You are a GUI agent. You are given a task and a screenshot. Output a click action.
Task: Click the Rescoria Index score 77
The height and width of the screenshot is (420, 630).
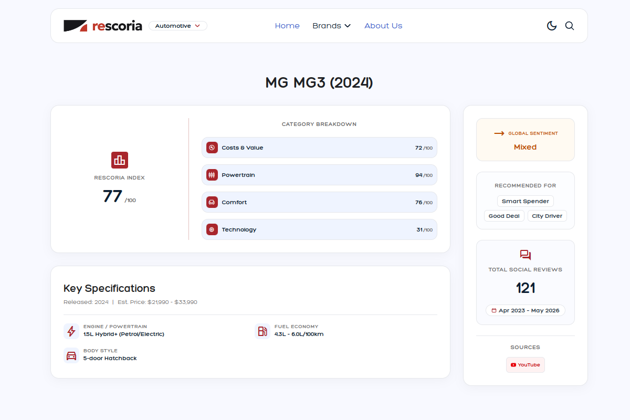(x=112, y=196)
